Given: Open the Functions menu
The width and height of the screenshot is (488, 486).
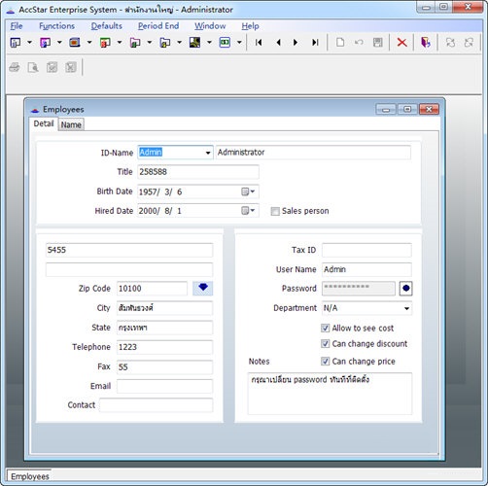Looking at the screenshot, I should pos(56,26).
